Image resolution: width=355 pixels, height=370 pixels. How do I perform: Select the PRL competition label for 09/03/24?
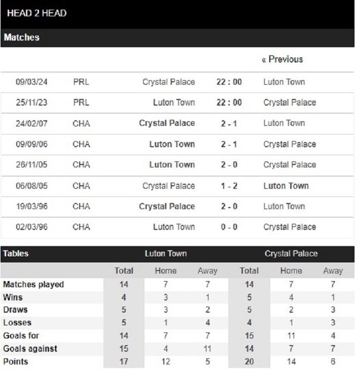click(x=81, y=82)
